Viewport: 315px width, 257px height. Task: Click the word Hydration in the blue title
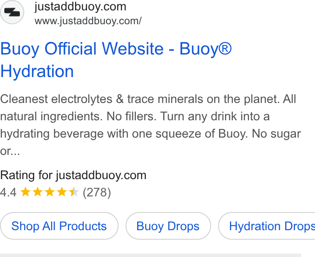(x=37, y=71)
